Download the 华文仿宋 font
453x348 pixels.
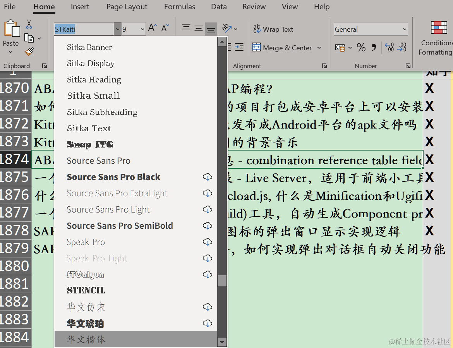208,307
